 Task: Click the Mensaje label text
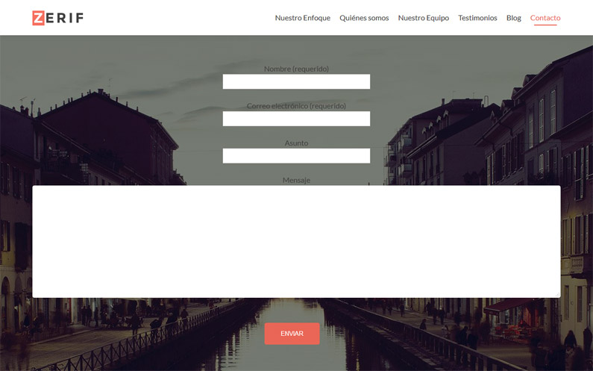point(297,180)
